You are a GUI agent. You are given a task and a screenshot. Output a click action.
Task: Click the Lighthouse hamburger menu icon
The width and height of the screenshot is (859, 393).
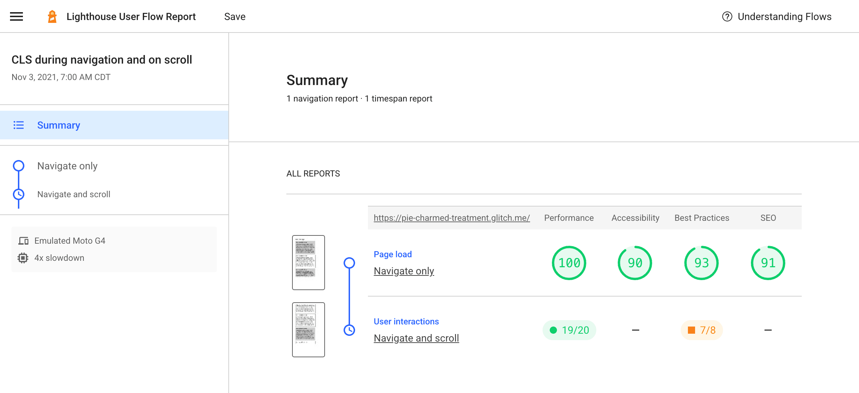click(x=16, y=16)
